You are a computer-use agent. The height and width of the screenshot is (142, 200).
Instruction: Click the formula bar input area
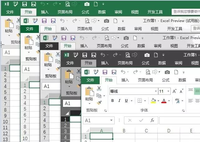[x=179, y=120]
